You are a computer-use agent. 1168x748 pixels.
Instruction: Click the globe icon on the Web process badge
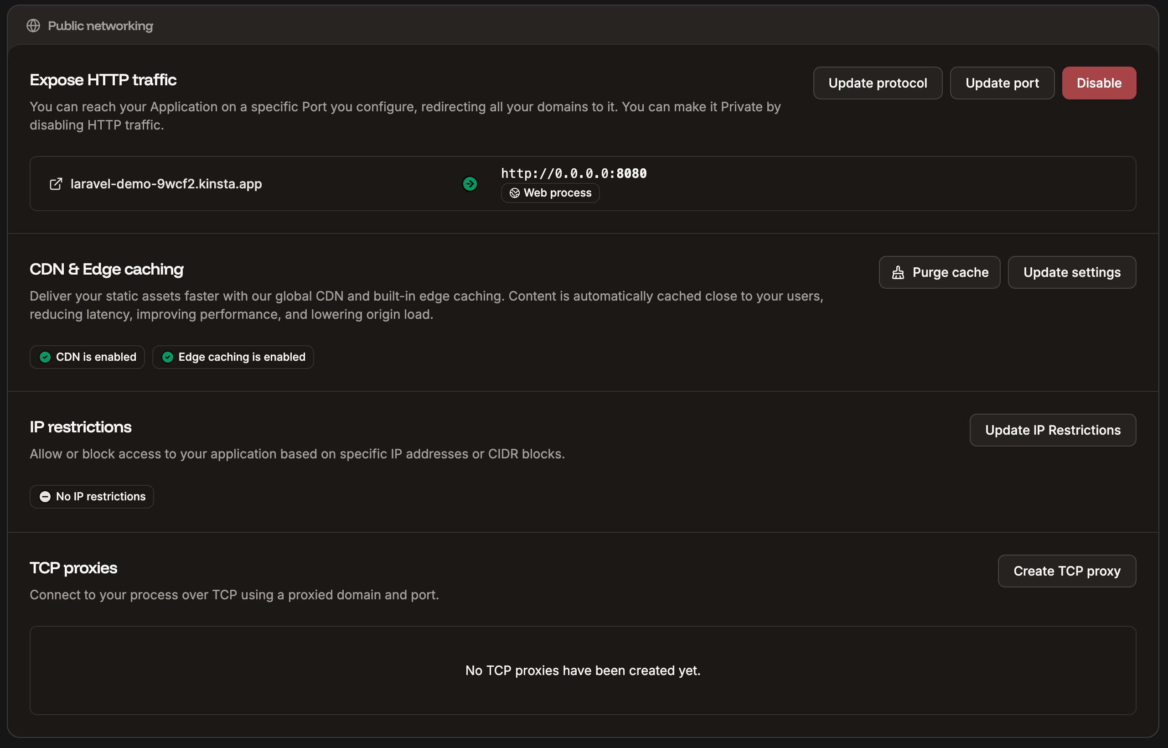pos(515,193)
